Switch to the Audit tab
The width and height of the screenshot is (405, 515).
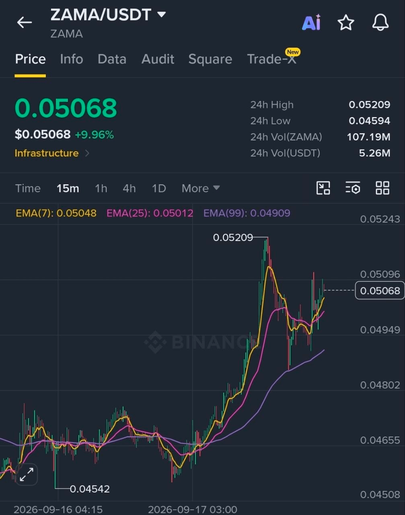click(158, 59)
